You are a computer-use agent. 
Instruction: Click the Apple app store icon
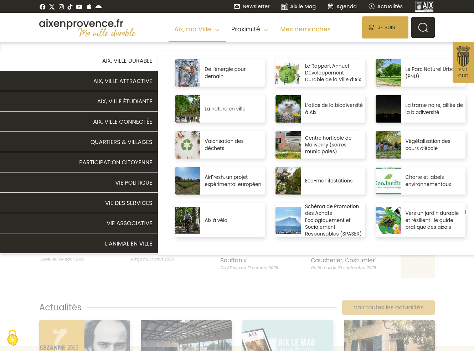pyautogui.click(x=89, y=7)
